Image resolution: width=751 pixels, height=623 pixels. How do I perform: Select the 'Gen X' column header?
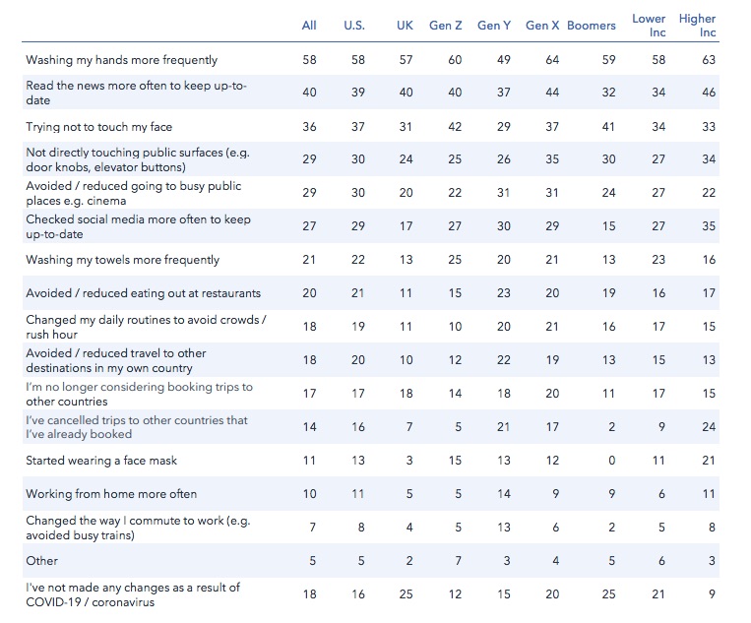coord(542,26)
